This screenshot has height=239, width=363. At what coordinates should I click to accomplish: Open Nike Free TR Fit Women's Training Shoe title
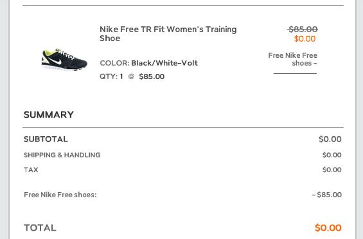coord(168,33)
